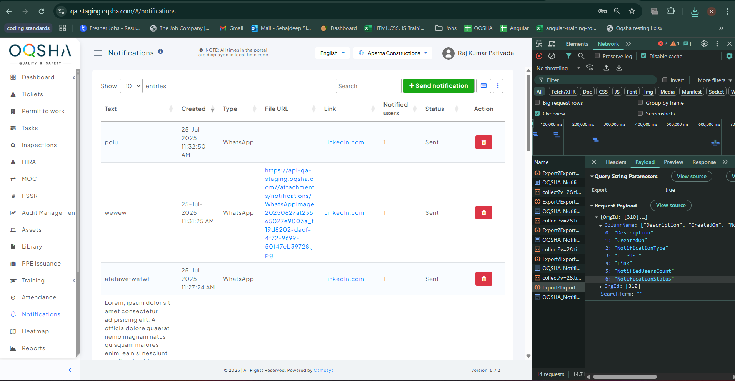This screenshot has height=381, width=735.
Task: Open the English language dropdown
Action: [x=332, y=53]
